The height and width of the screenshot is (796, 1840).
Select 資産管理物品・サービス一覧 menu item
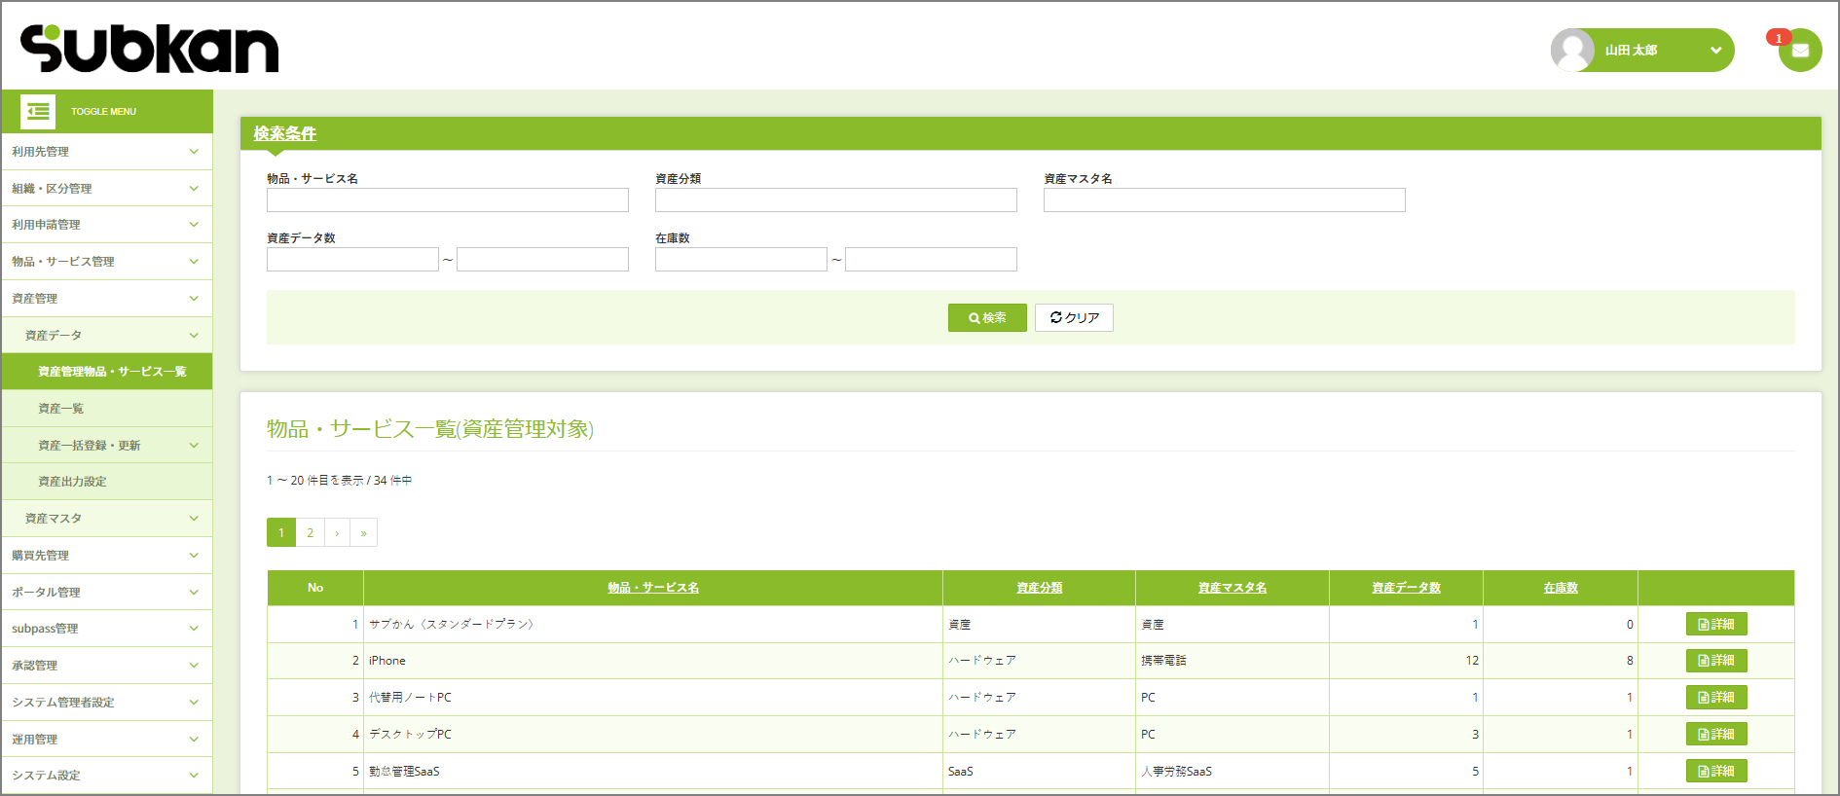point(107,372)
